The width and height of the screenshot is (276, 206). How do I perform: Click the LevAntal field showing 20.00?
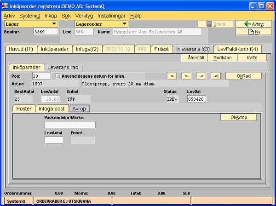[x=51, y=99]
